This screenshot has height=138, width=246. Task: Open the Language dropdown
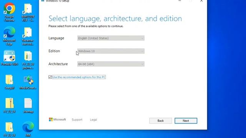(x=111, y=38)
